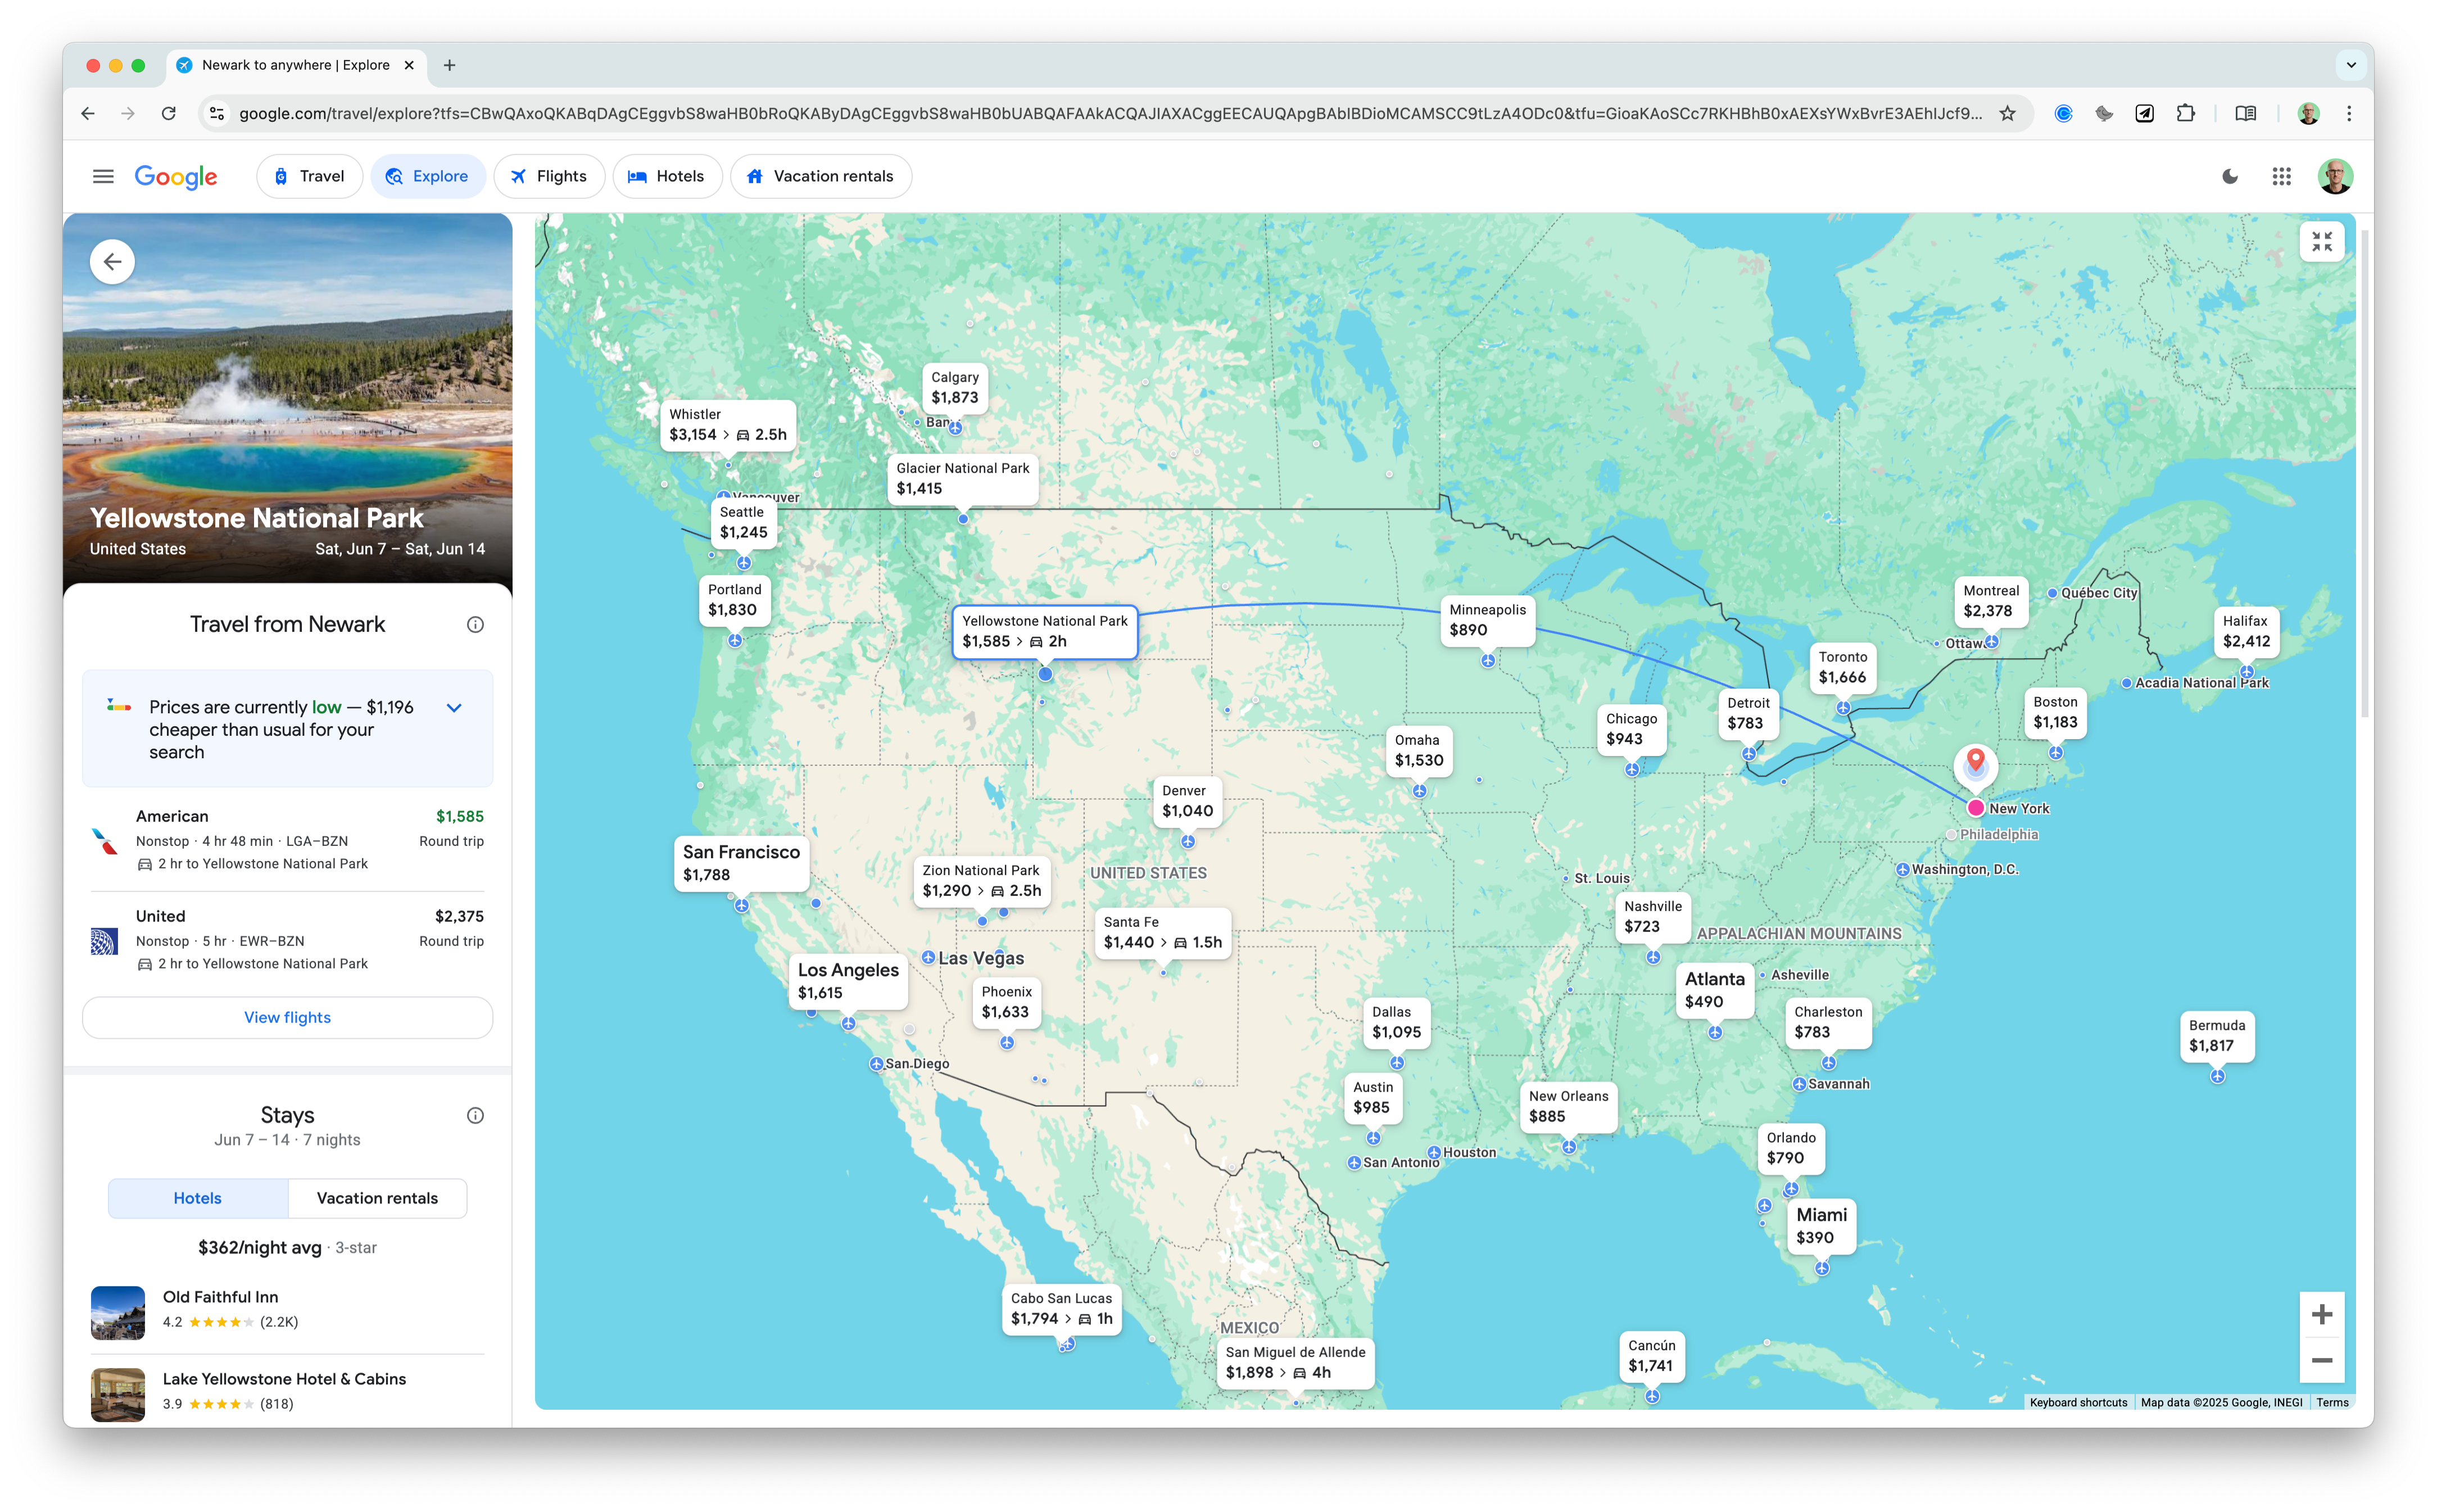Screen dimensions: 2437x1512
Task: Select the Hotels stays toggle
Action: pos(198,1198)
